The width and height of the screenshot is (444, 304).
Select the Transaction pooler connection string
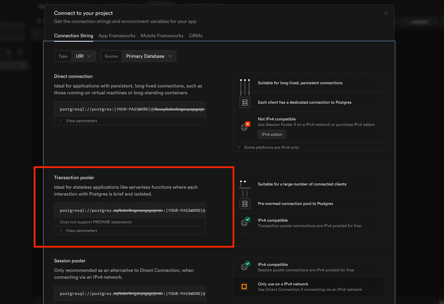[129, 210]
